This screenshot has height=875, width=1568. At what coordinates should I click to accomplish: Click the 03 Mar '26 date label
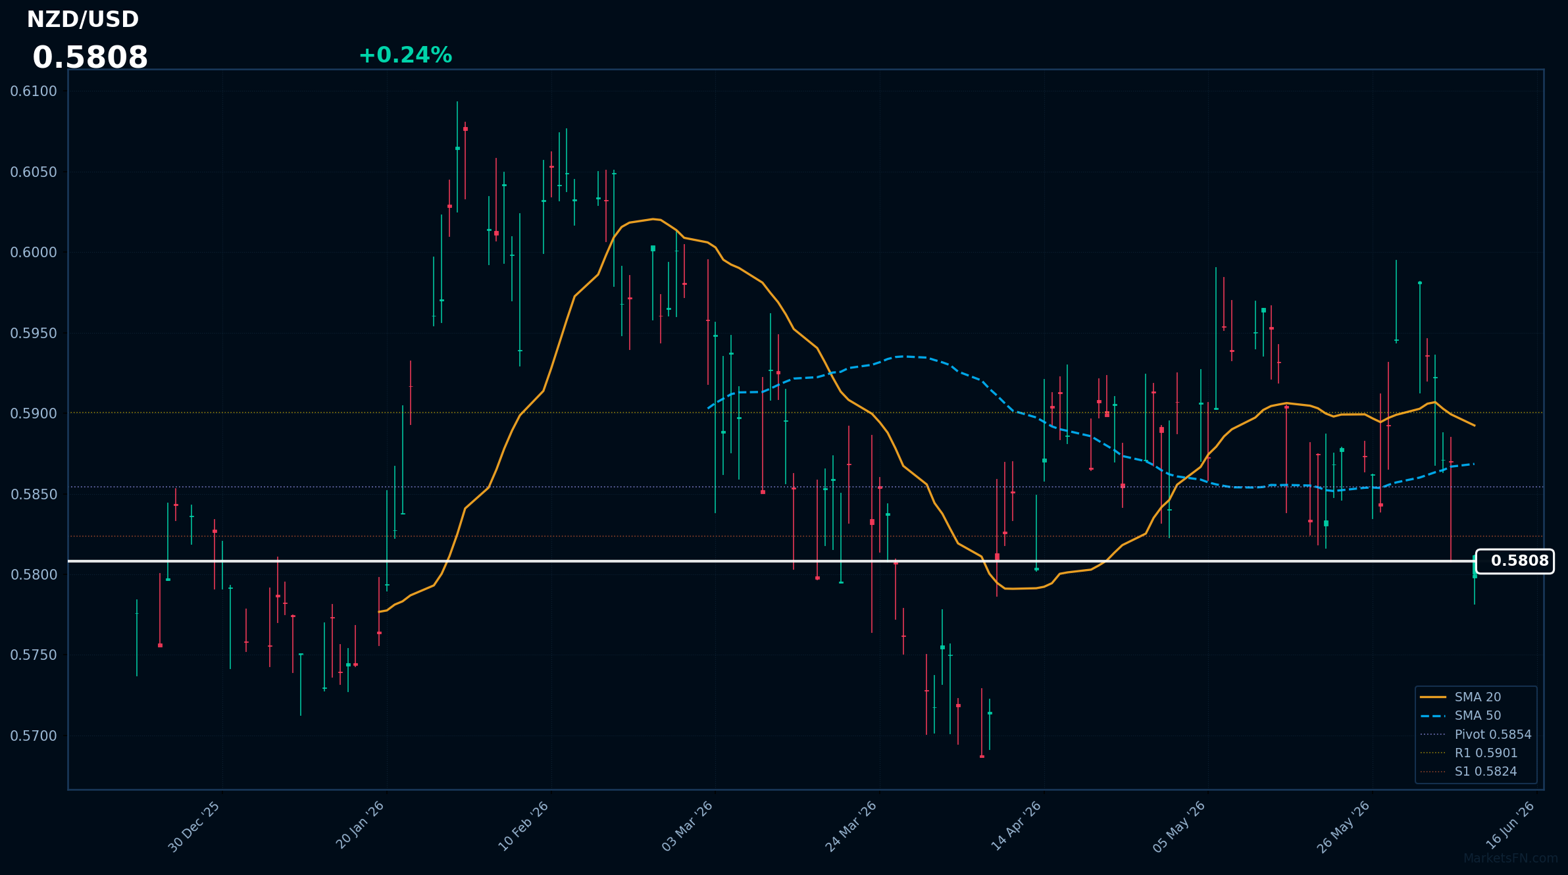click(x=688, y=826)
